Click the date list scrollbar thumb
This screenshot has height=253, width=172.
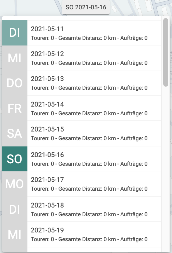click(x=166, y=52)
